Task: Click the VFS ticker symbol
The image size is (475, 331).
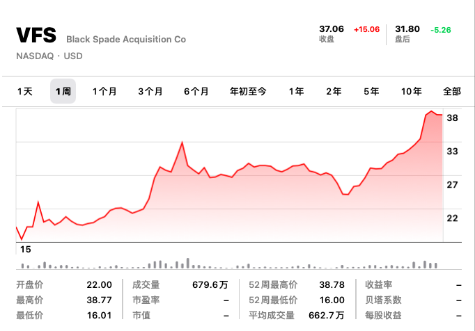Action: (x=36, y=36)
